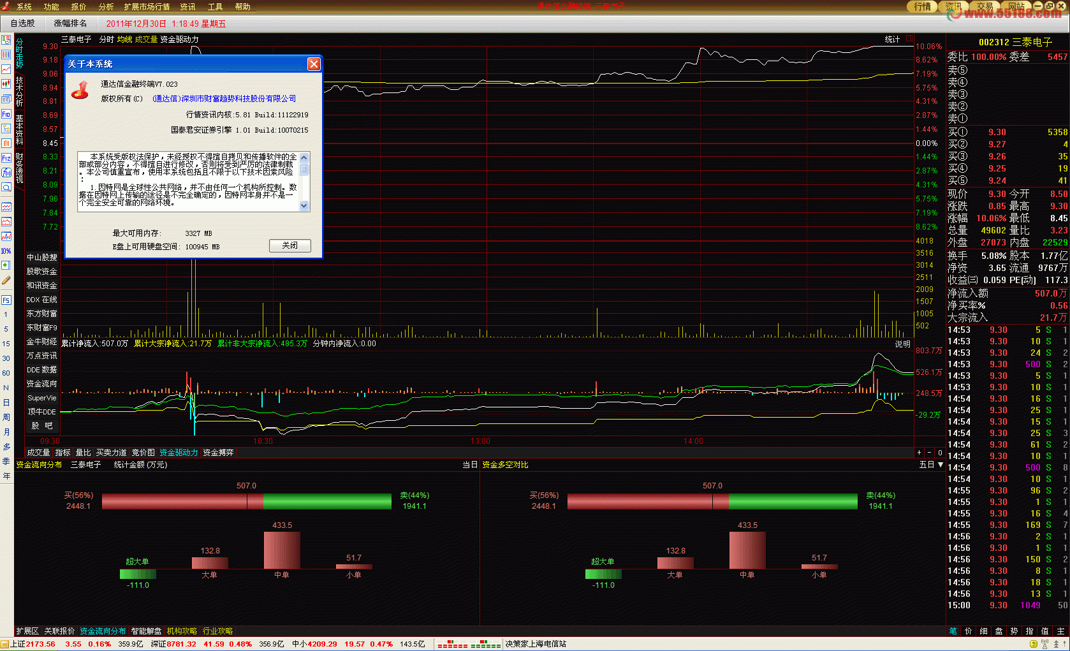Switch to the 机构攻略 bottom tab
The image size is (1070, 651).
[182, 631]
